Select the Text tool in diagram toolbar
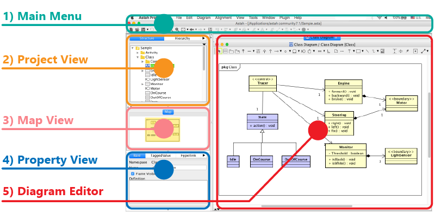This screenshot has height=219, width=435. 349,51
